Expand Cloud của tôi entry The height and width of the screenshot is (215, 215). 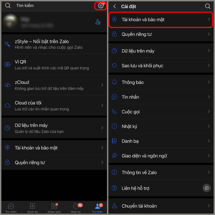[x=54, y=105]
